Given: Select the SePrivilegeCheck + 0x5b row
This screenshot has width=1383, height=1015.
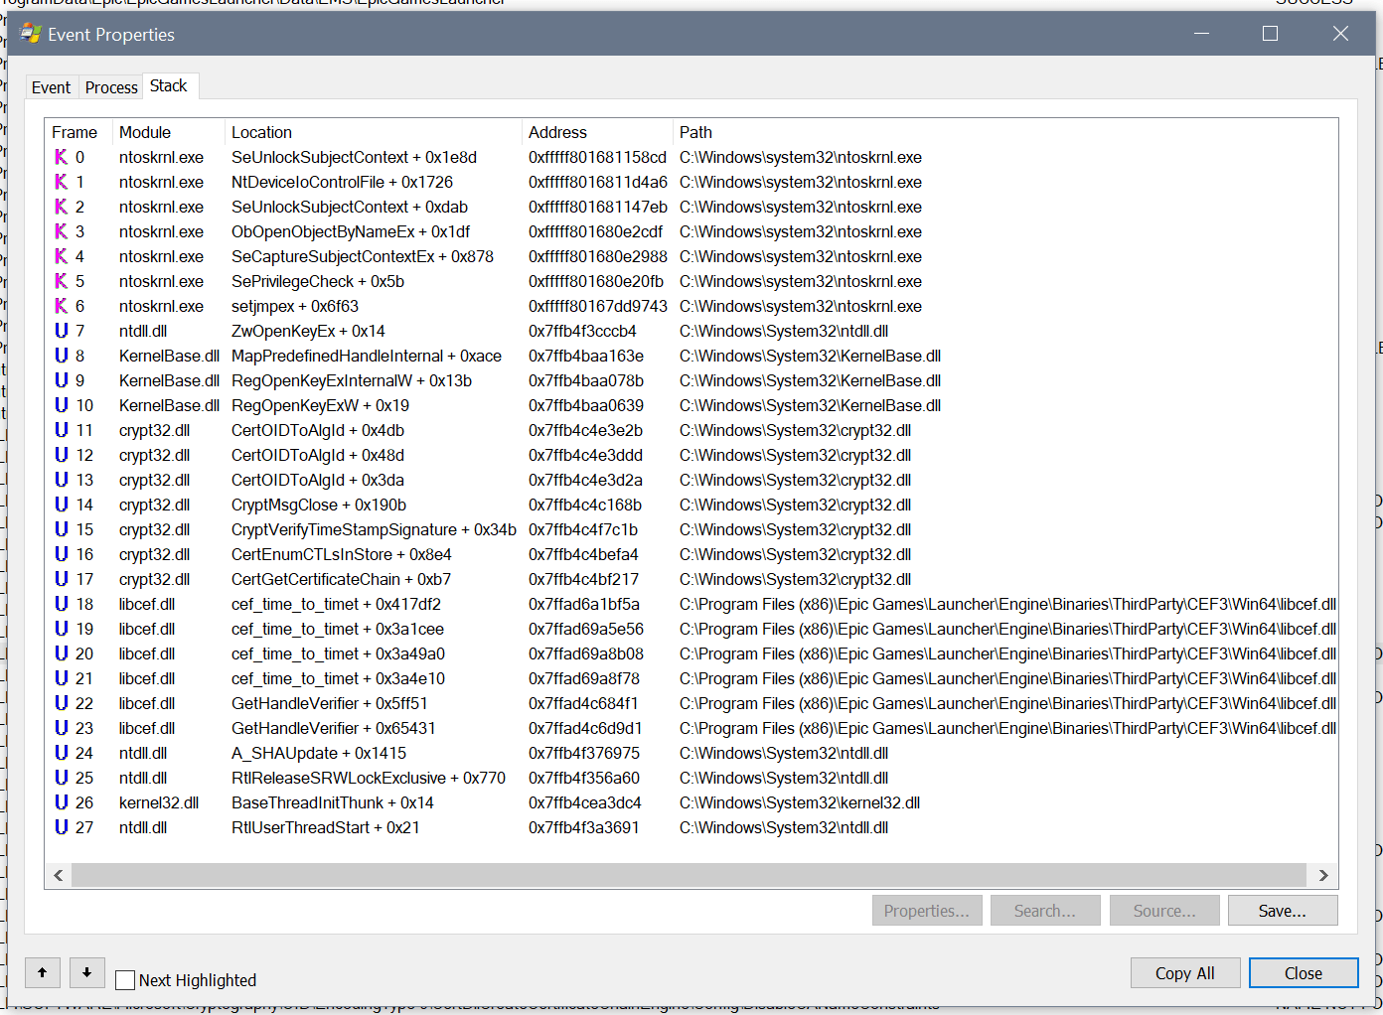Looking at the screenshot, I should 691,281.
